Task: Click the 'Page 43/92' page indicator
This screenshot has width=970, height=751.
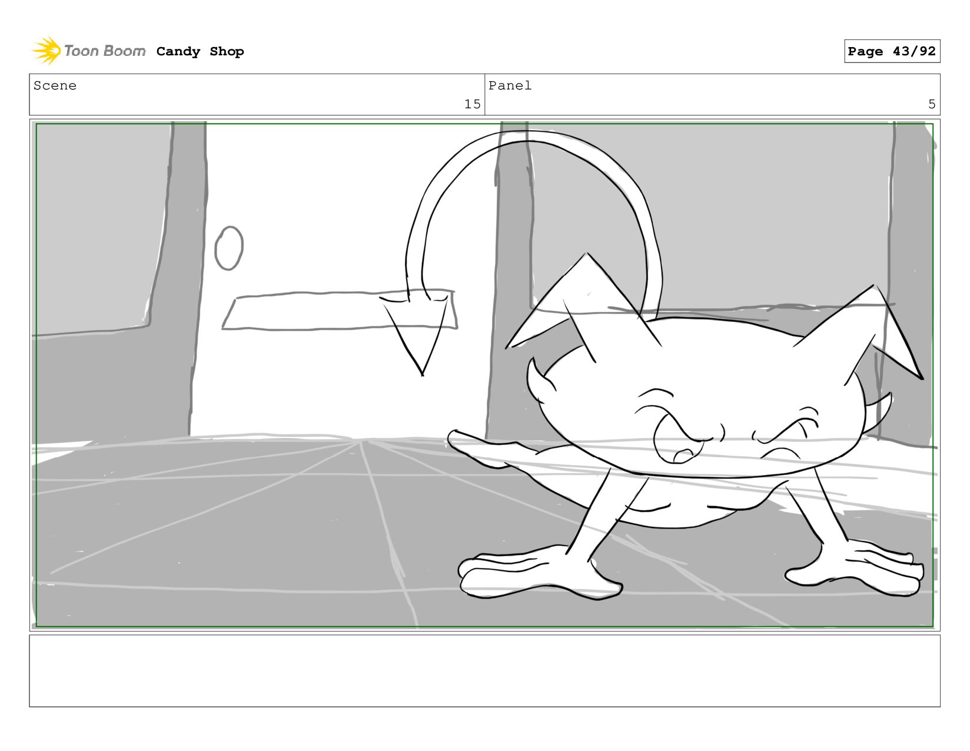Action: pyautogui.click(x=892, y=51)
